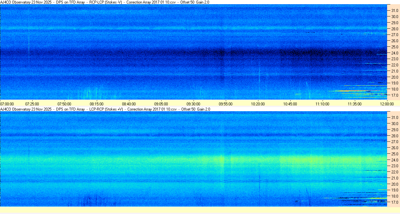The image size is (400, 214).
Task: Click 27.0 on the lower Stokes +V frequency axis
Action: click(395, 141)
